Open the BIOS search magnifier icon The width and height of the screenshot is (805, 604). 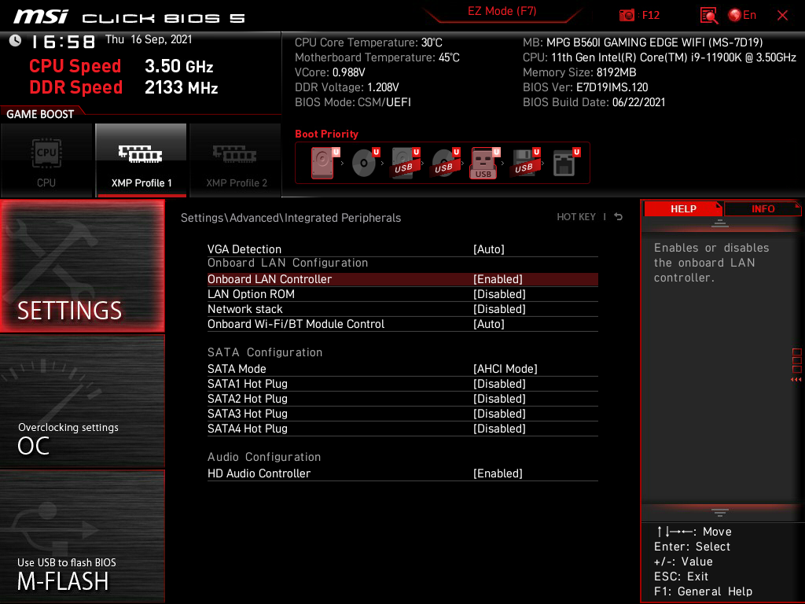point(709,16)
